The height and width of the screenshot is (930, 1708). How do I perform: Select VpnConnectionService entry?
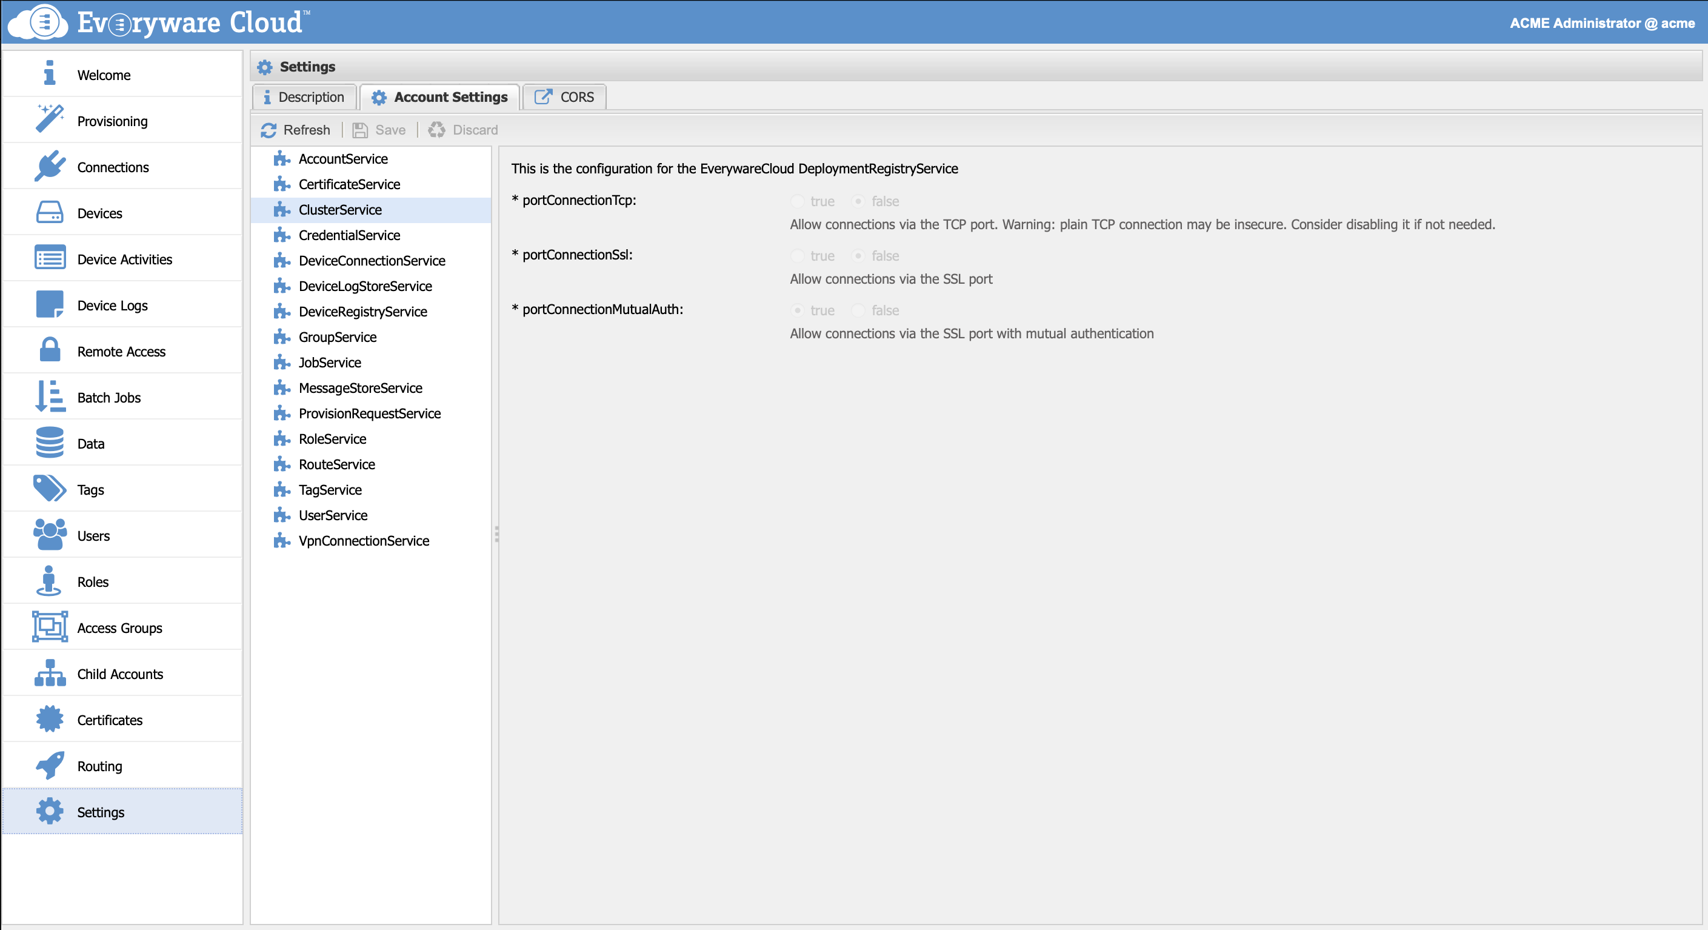pyautogui.click(x=363, y=541)
